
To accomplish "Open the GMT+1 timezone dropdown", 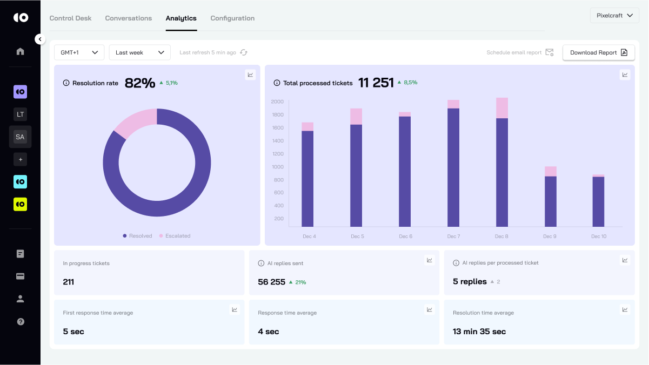I will coord(79,52).
